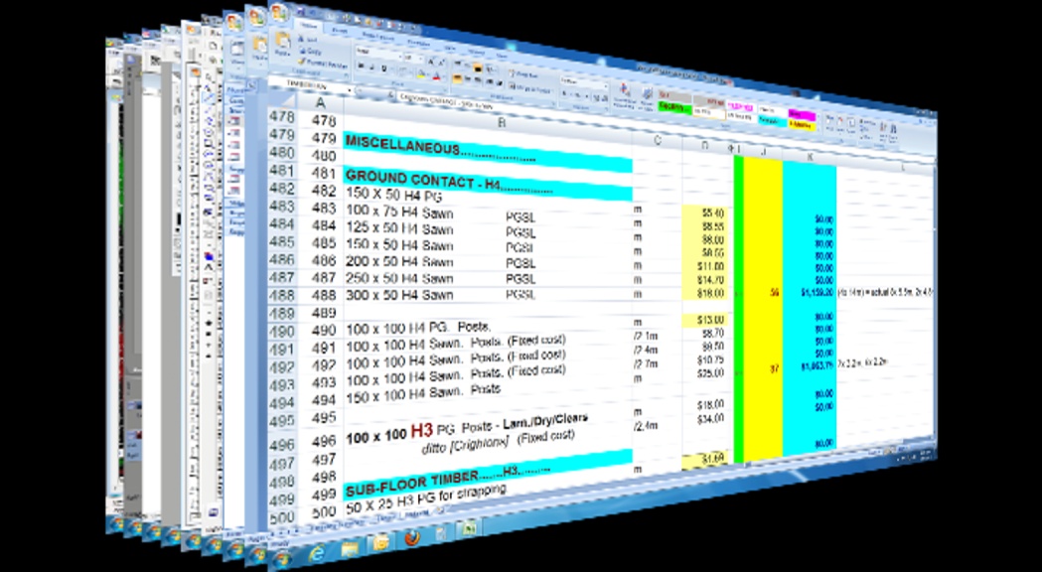Switch to the Insert ribbon tab
The height and width of the screenshot is (572, 1042).
click(x=339, y=29)
